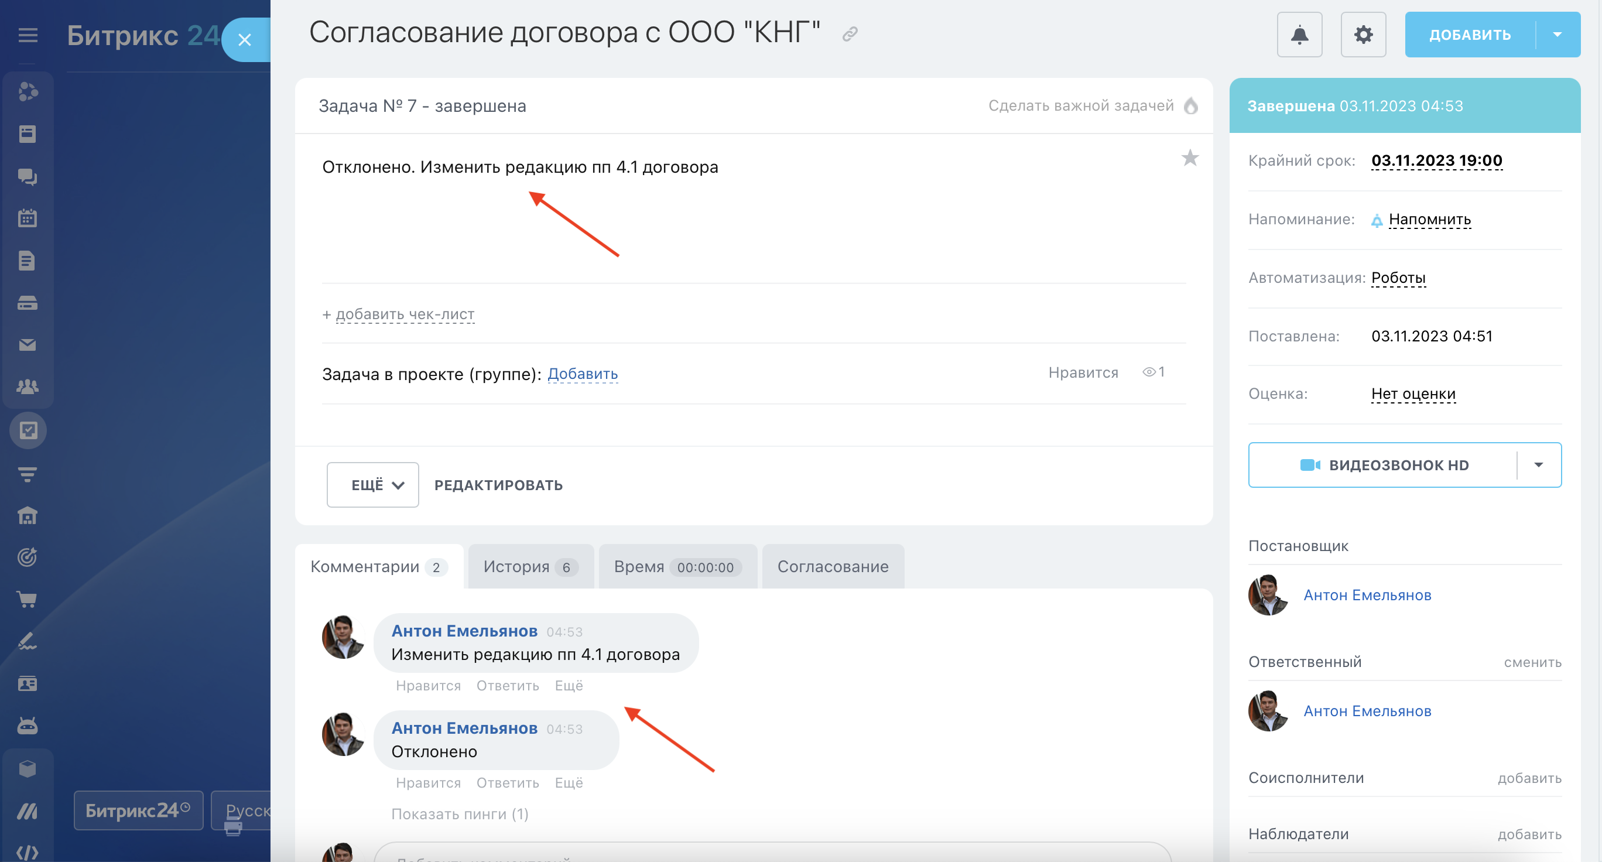1602x862 pixels.
Task: Open the video call options dropdown arrow
Action: [1539, 464]
